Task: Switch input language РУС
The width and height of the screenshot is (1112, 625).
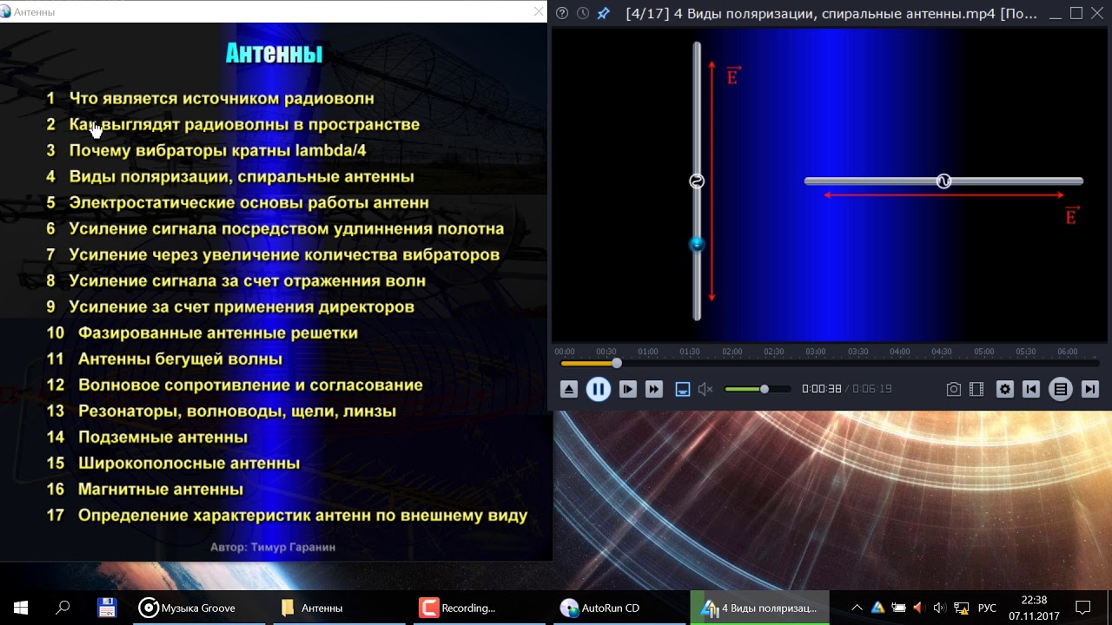Action: (x=987, y=608)
